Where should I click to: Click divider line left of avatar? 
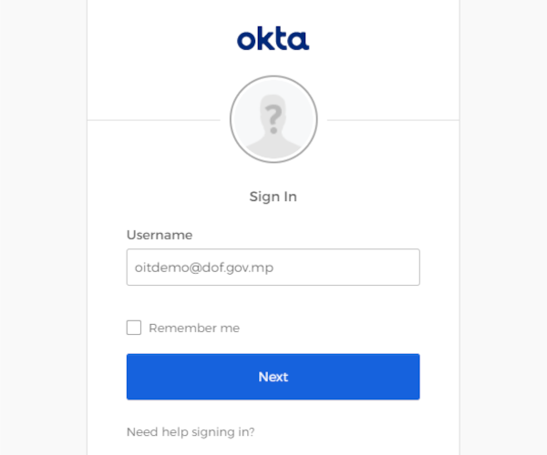(x=154, y=120)
